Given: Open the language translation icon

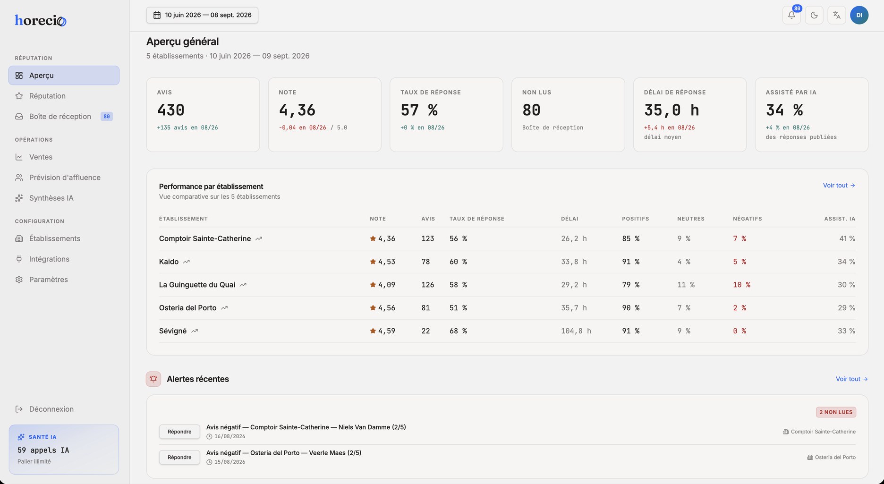Looking at the screenshot, I should [x=837, y=15].
